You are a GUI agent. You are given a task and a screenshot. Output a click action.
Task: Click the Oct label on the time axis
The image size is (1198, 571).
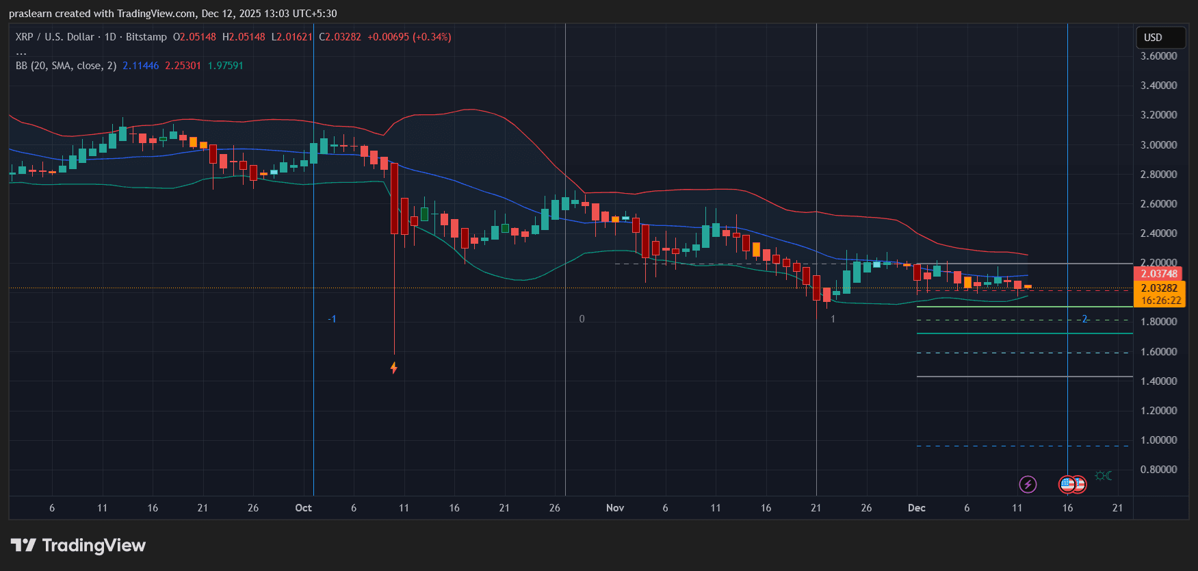tap(303, 508)
